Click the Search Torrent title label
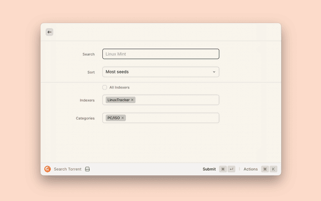Viewport: 321px width, 201px height. pyautogui.click(x=67, y=169)
